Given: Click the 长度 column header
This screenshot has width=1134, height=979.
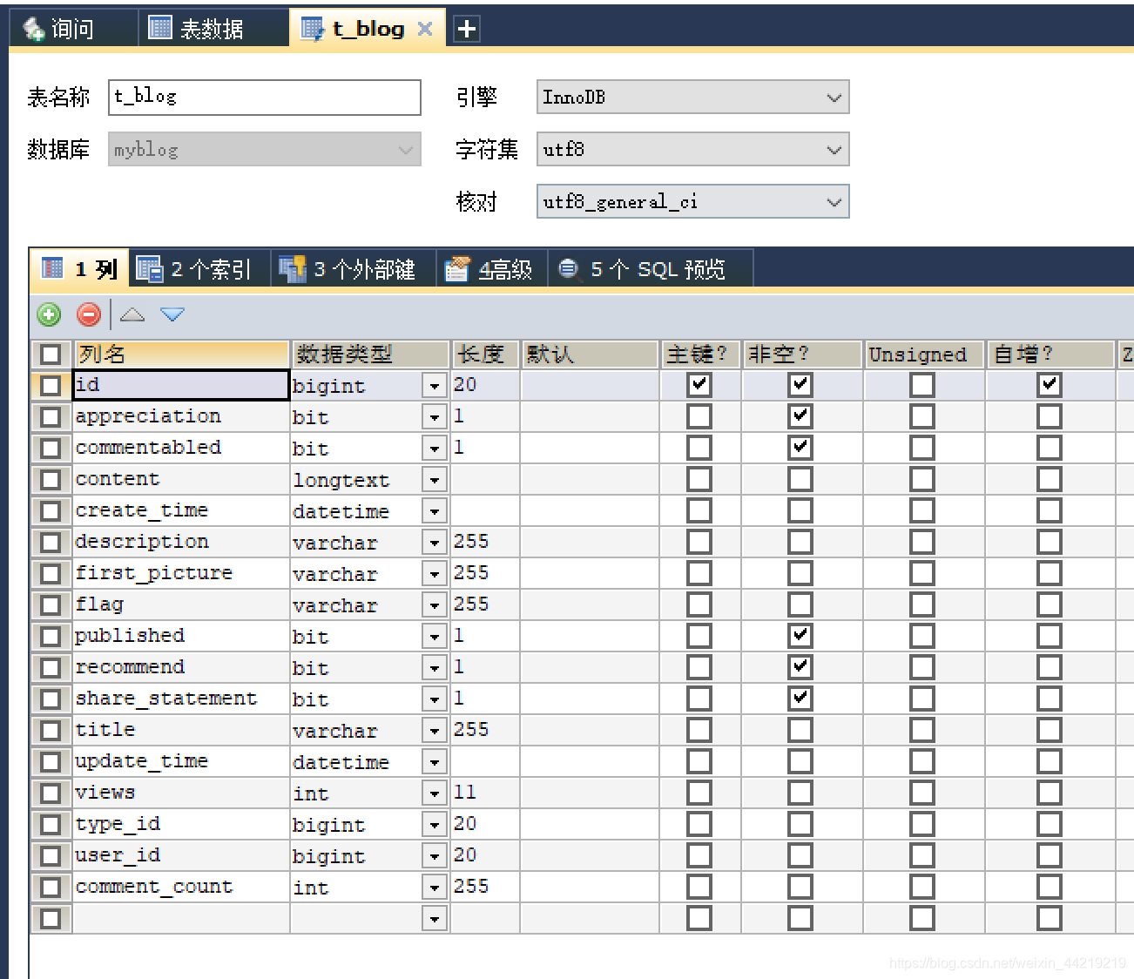Looking at the screenshot, I should pyautogui.click(x=485, y=354).
